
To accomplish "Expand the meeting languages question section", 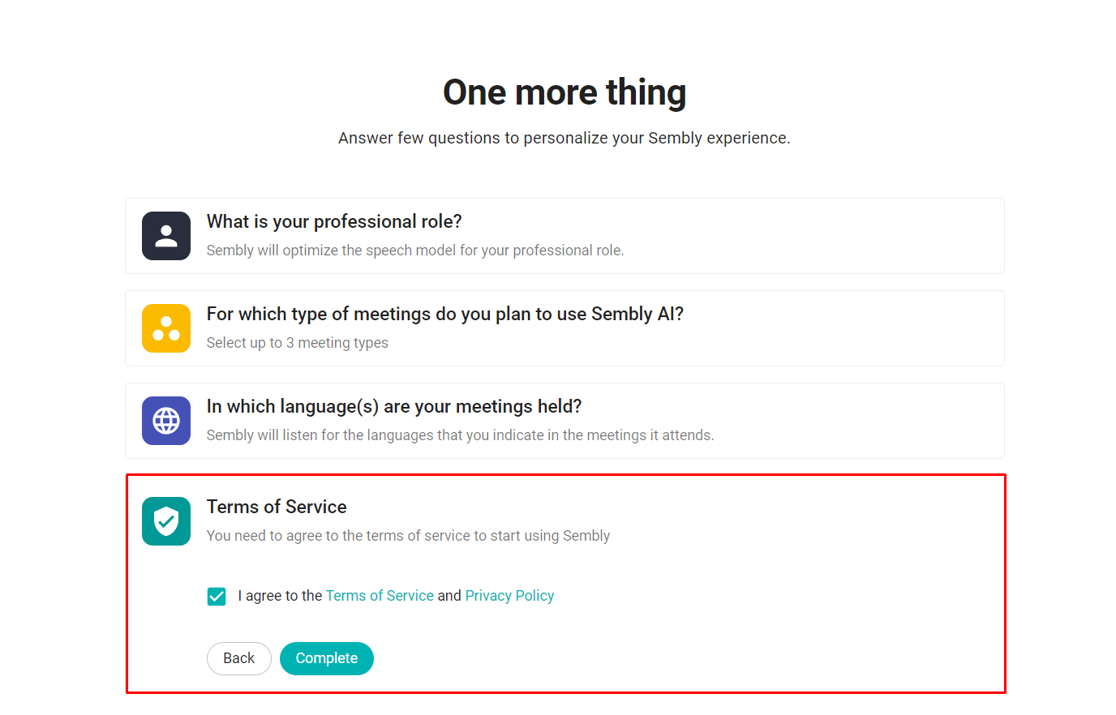I will click(x=564, y=421).
